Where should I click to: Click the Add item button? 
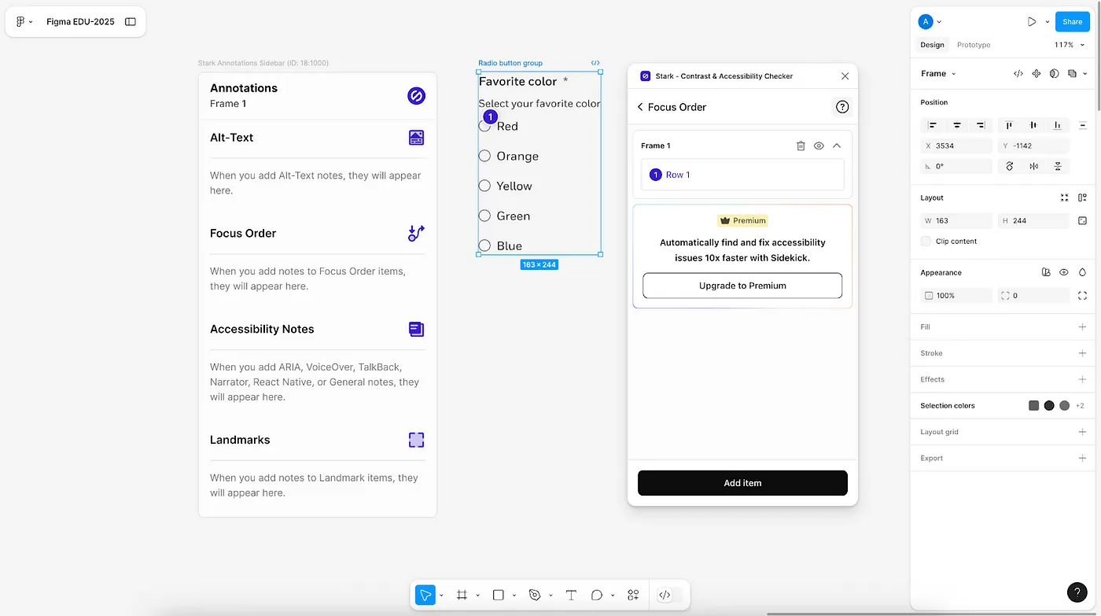[x=742, y=483]
